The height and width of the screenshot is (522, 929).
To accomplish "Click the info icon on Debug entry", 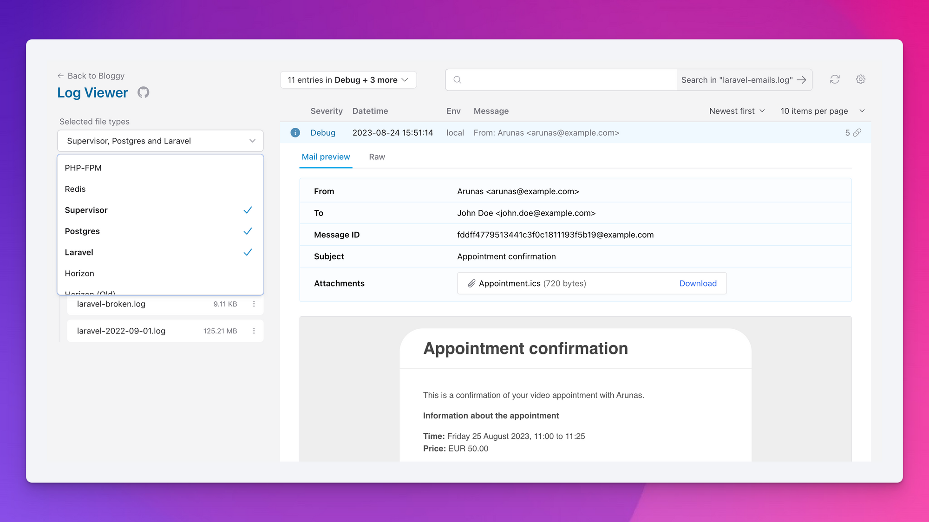I will pos(295,133).
